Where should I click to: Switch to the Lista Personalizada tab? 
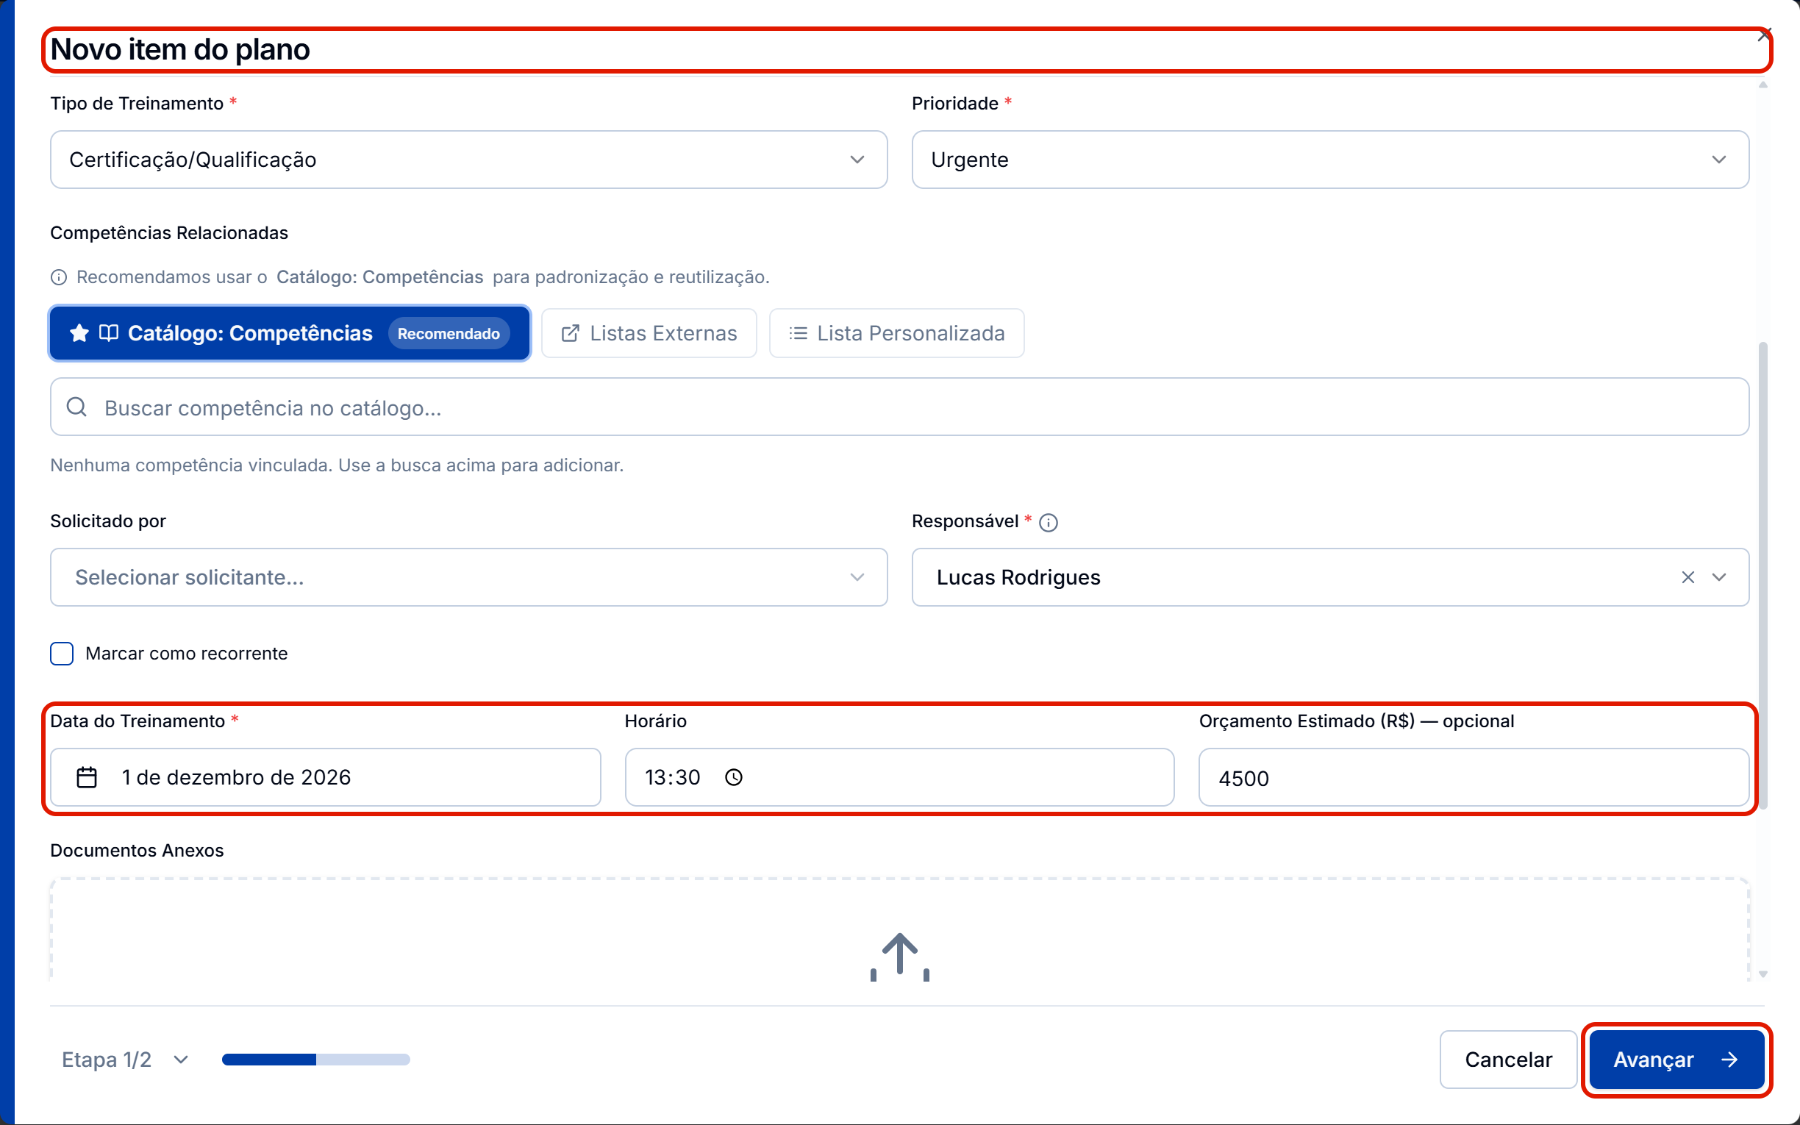tap(896, 333)
